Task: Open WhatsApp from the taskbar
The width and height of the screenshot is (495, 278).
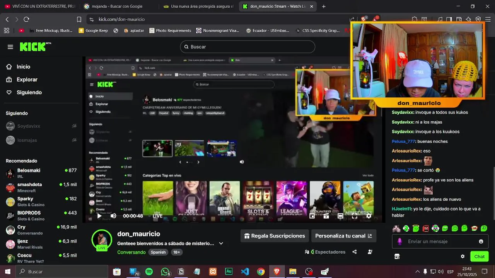Action: point(165,272)
